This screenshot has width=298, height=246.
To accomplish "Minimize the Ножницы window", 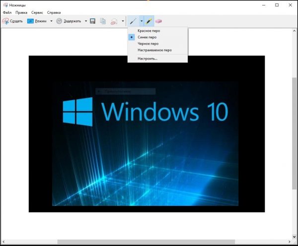I will pyautogui.click(x=264, y=5).
